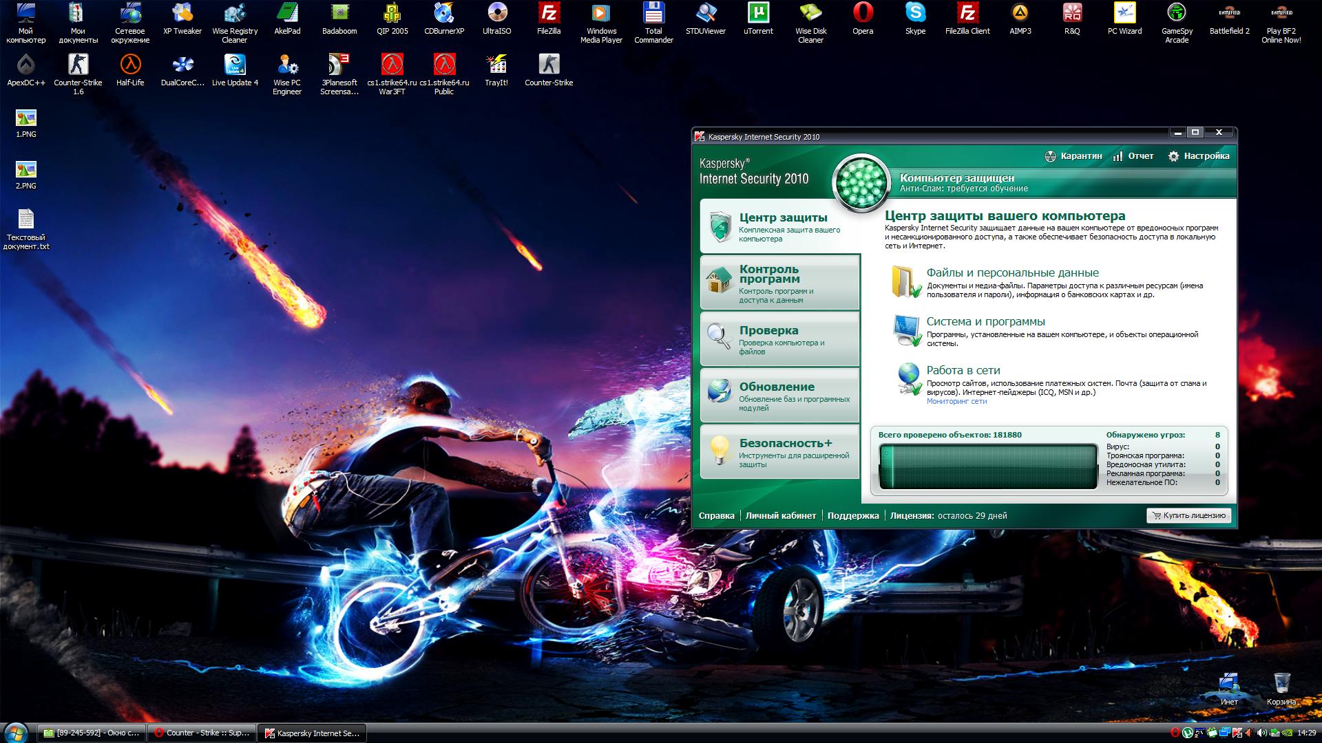Select the Корзина recycle bin

pos(1281,689)
